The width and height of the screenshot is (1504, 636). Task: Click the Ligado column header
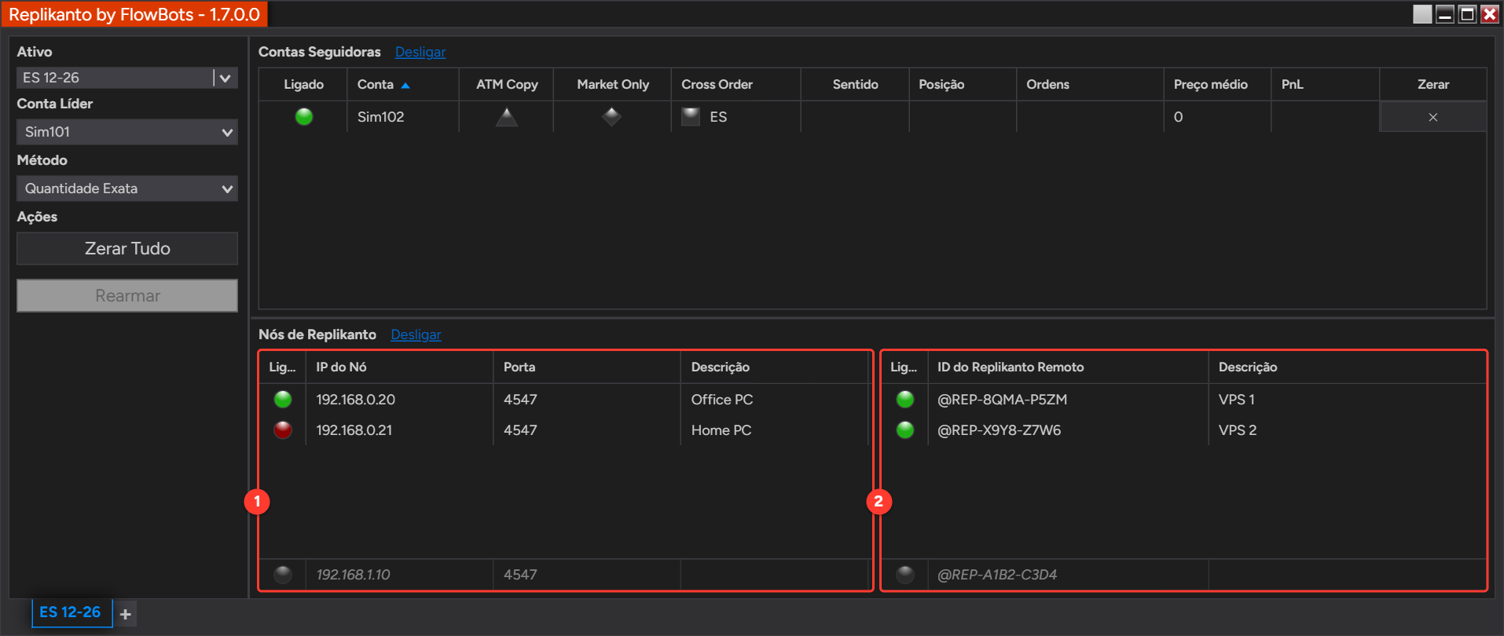[303, 84]
